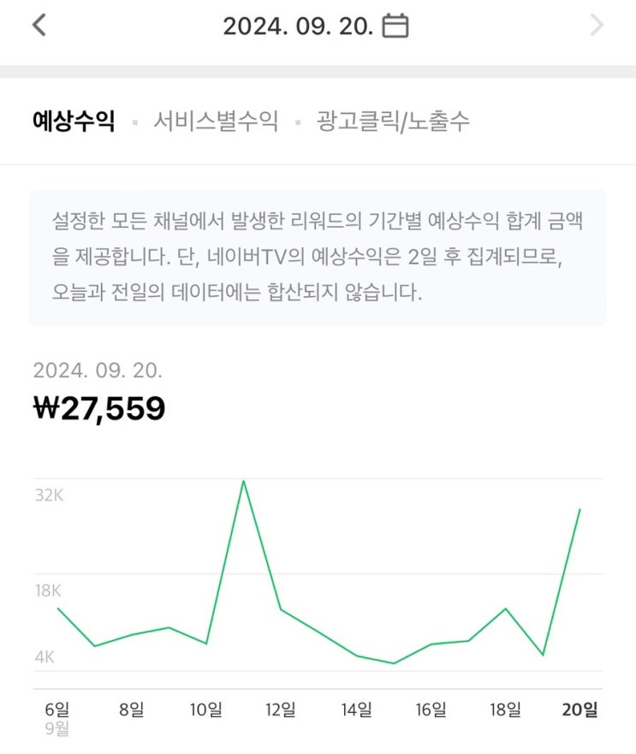Image resolution: width=636 pixels, height=754 pixels.
Task: Tap the ₩27,559 revenue amount
Action: coord(99,409)
